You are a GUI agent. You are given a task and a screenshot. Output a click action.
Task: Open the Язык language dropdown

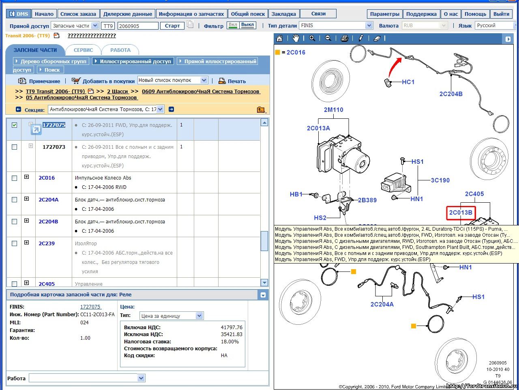(x=516, y=25)
